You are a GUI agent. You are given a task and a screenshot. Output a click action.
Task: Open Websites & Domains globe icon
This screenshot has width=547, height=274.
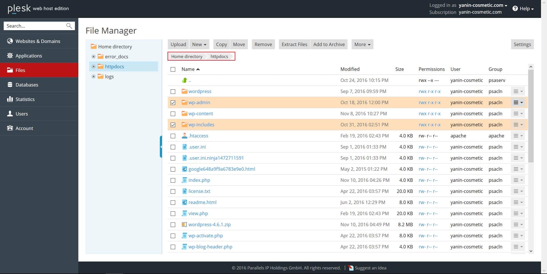coord(10,41)
